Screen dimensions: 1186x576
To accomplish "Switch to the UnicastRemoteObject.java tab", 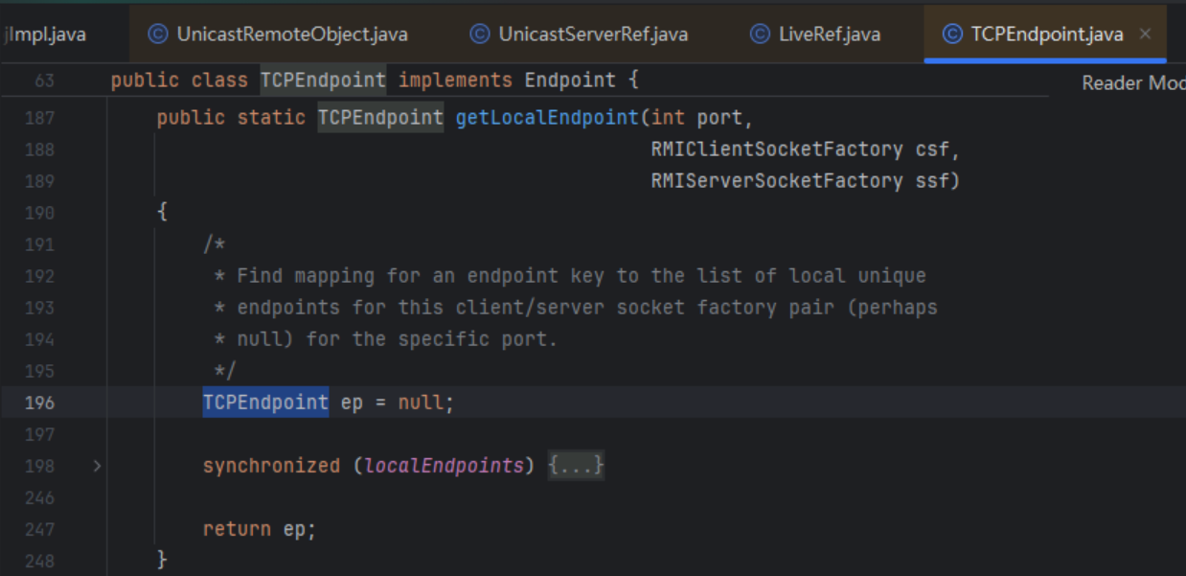I will tap(291, 35).
